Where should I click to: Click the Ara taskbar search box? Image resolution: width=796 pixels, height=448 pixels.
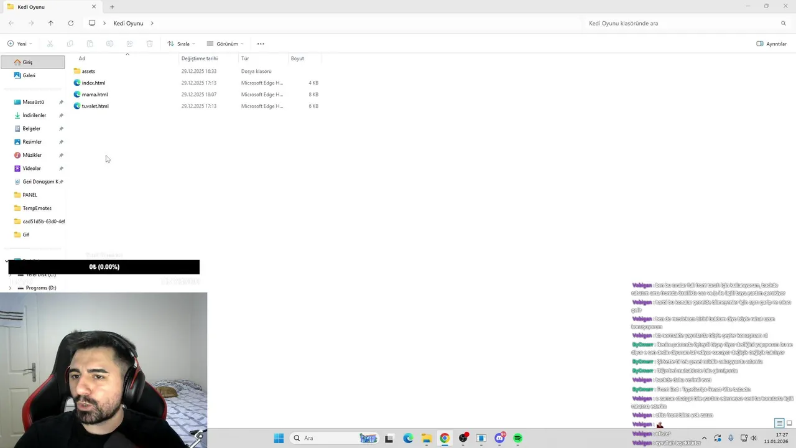[335, 438]
